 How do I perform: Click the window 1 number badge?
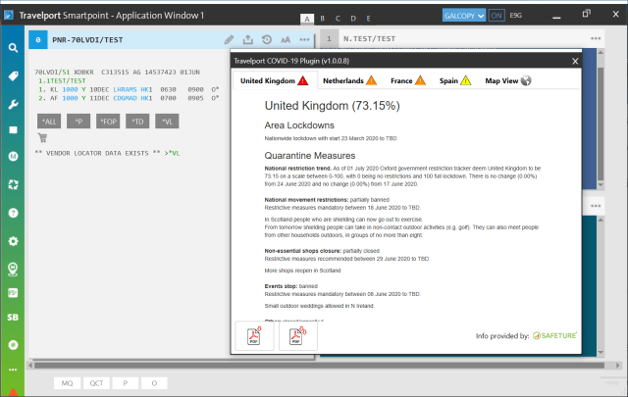329,39
